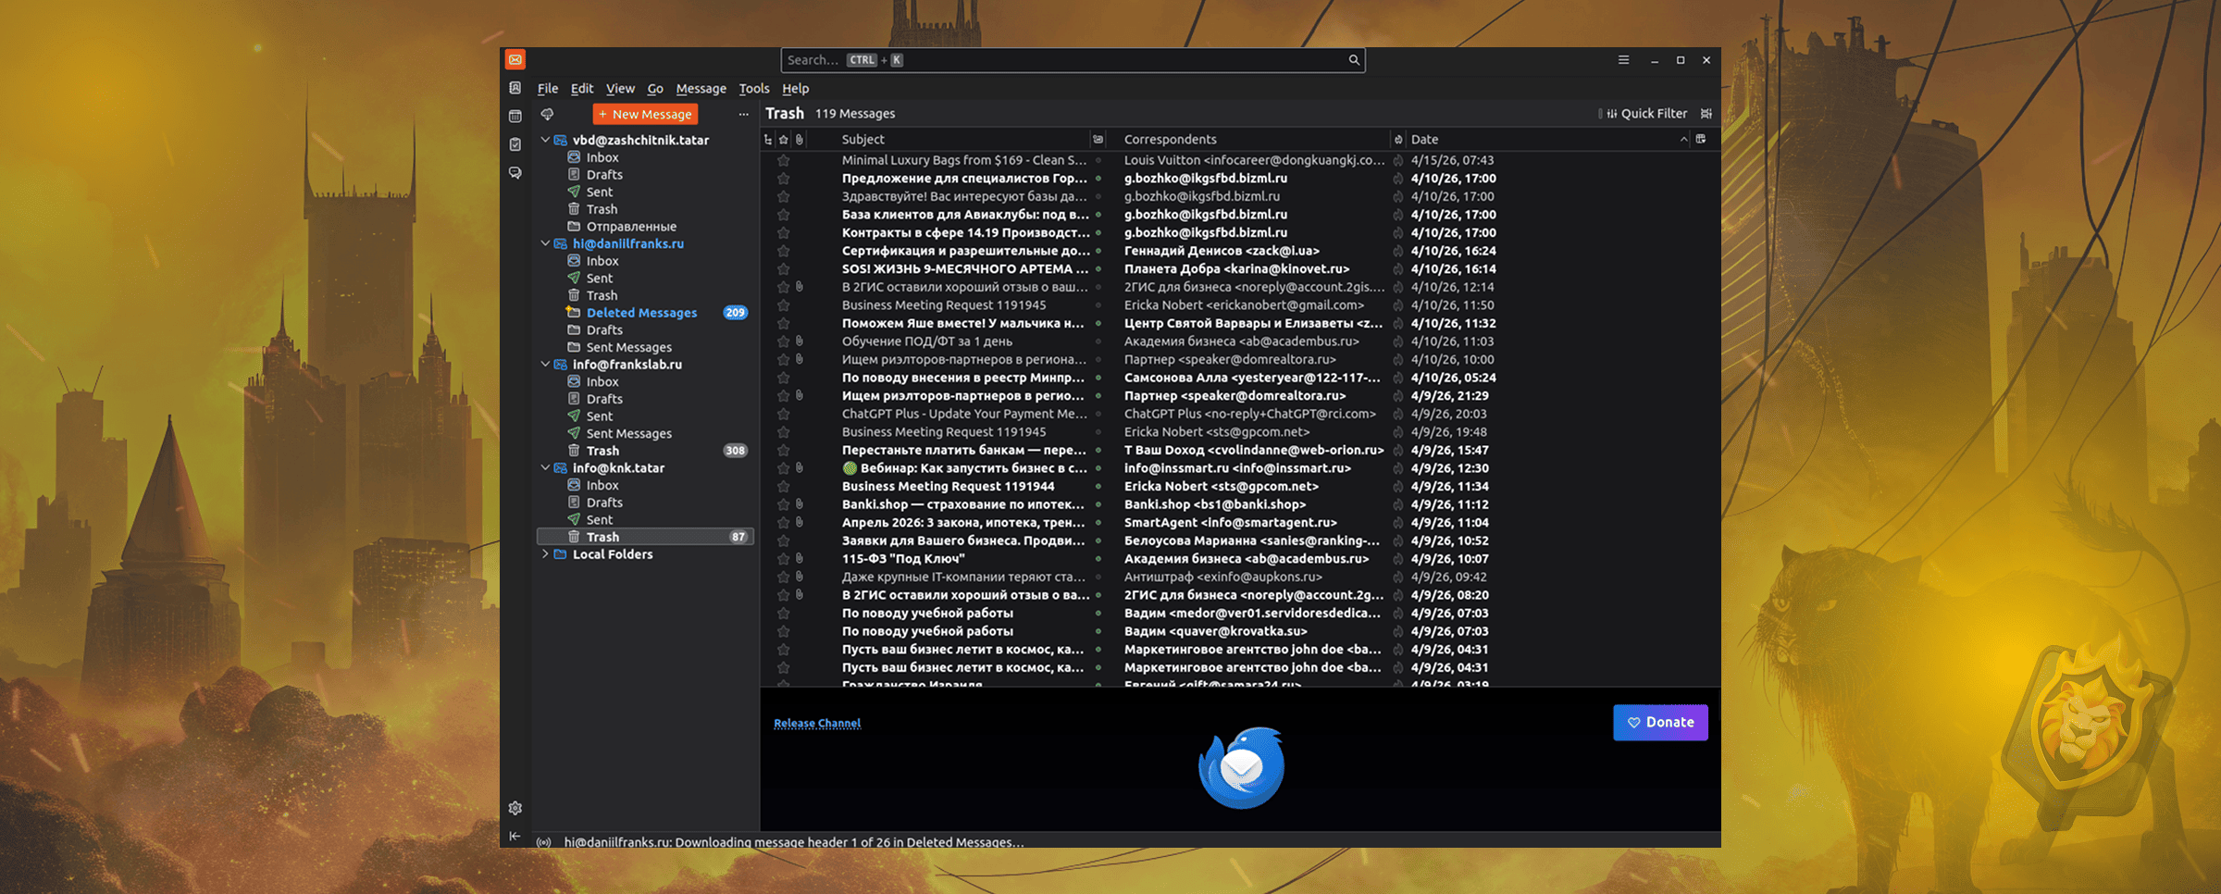
Task: Open Settings via the gear icon
Action: point(515,808)
